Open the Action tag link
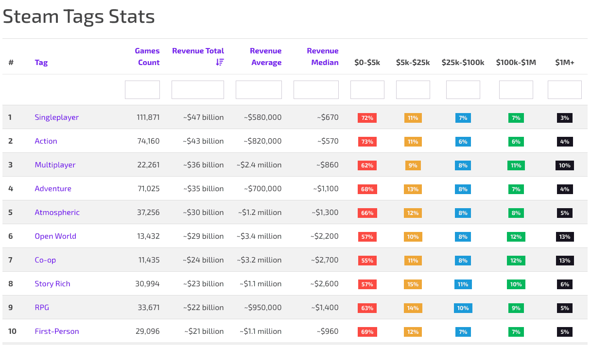This screenshot has height=345, width=591. (46, 141)
